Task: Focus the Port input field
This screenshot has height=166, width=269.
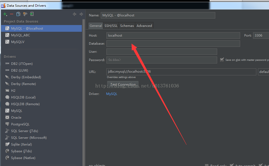Action: [x=261, y=36]
